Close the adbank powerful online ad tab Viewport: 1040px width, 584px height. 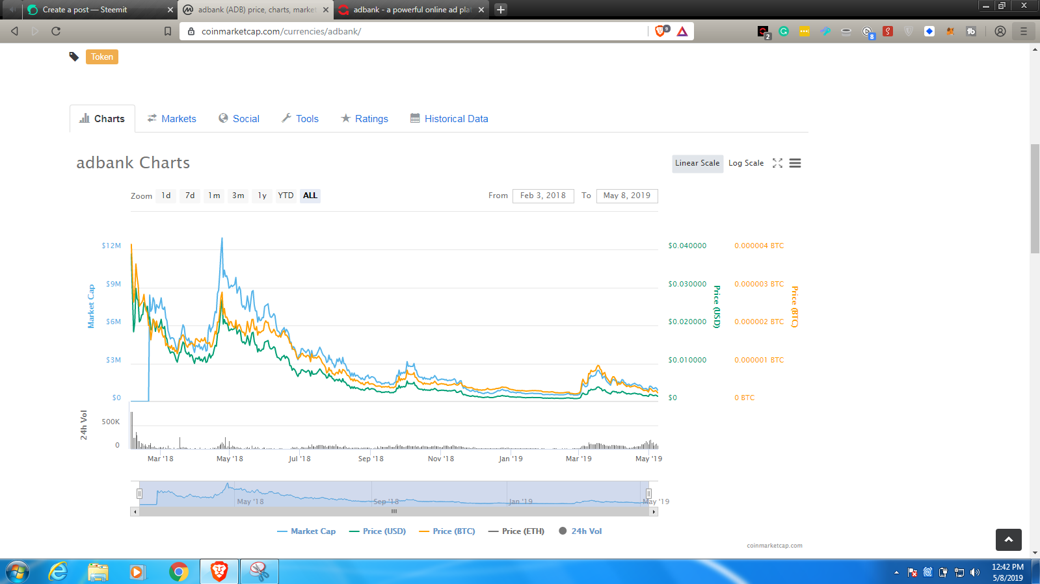[x=481, y=10]
